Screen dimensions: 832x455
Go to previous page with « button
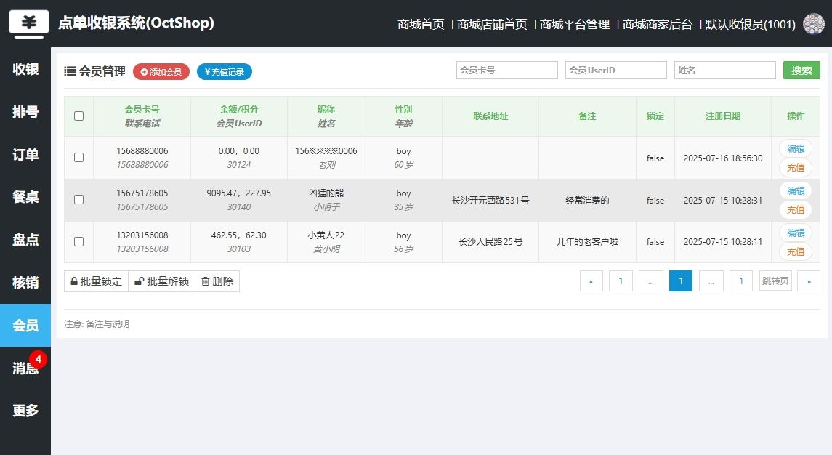(591, 281)
